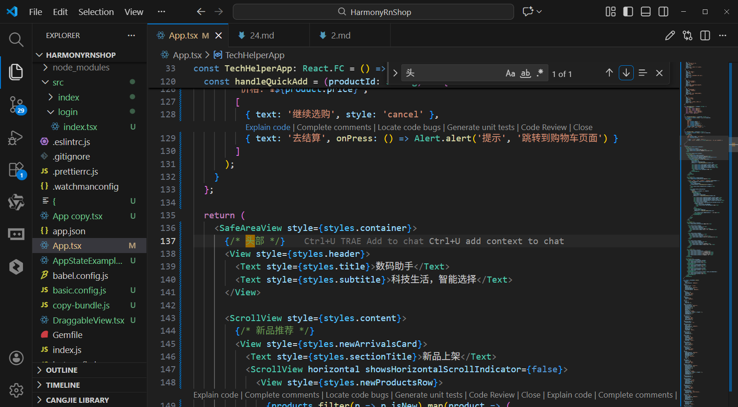
Task: Click Generate unit tests above line 129
Action: click(x=481, y=127)
